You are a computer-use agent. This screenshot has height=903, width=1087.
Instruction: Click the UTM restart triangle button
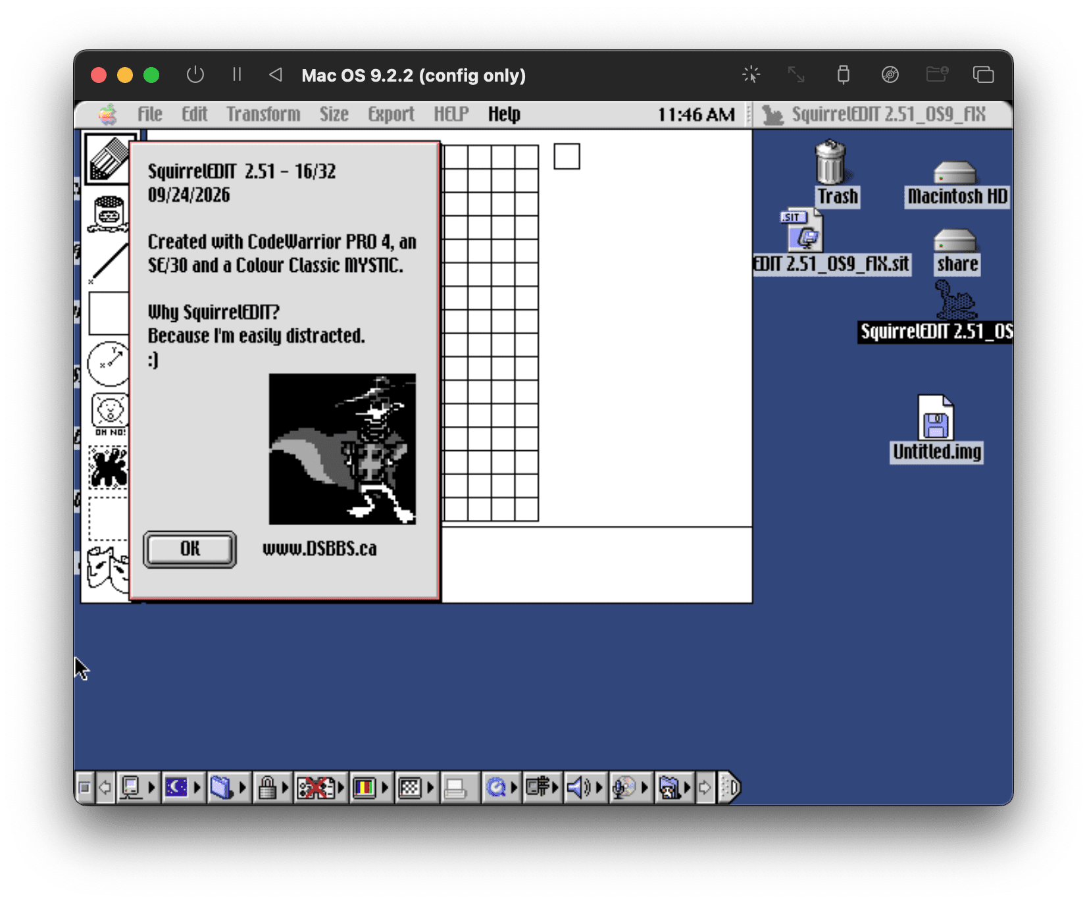click(276, 75)
